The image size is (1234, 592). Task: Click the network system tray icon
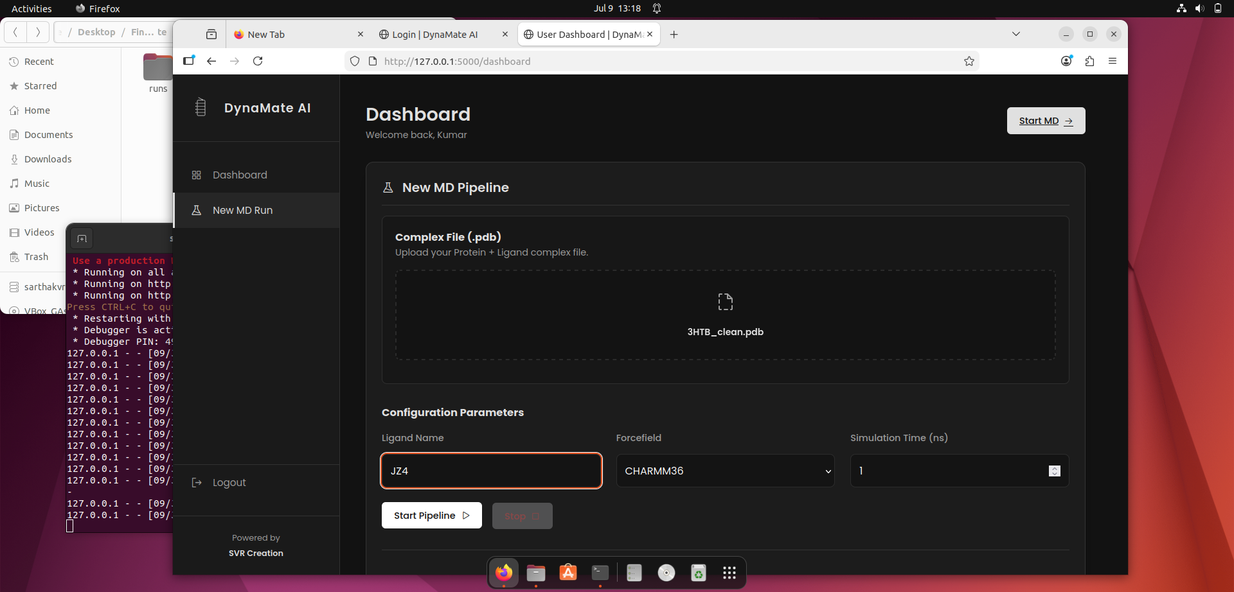tap(1181, 8)
